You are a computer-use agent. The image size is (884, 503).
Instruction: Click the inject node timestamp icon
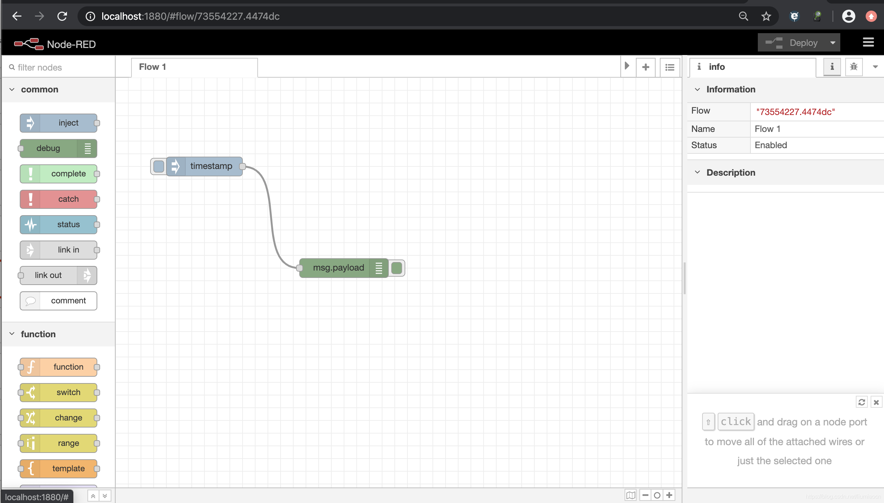pos(159,166)
